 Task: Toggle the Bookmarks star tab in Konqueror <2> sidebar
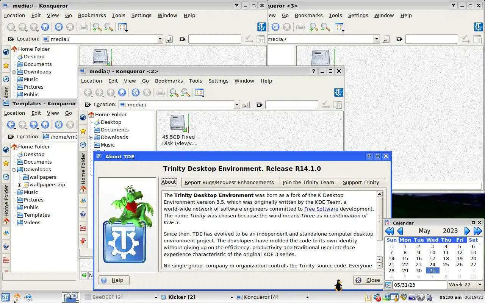point(83,131)
